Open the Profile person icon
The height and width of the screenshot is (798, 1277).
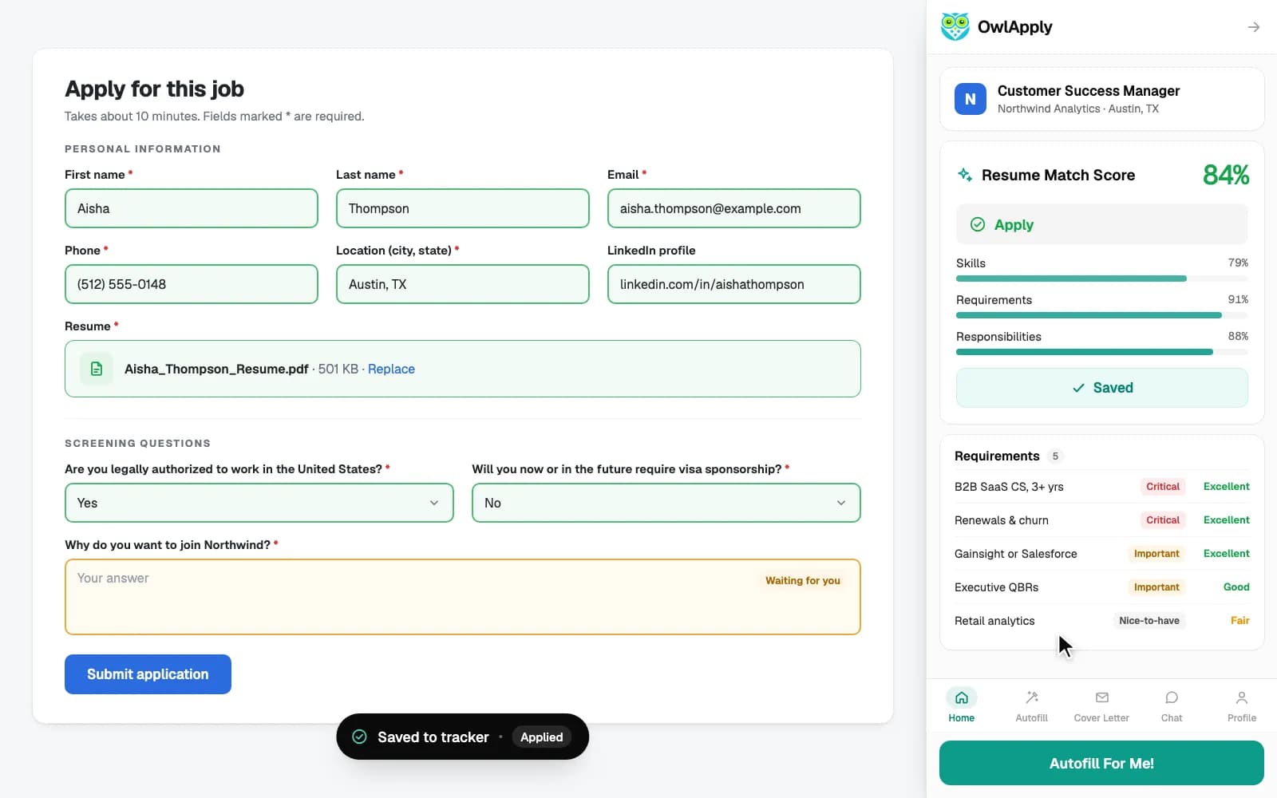coord(1242,697)
